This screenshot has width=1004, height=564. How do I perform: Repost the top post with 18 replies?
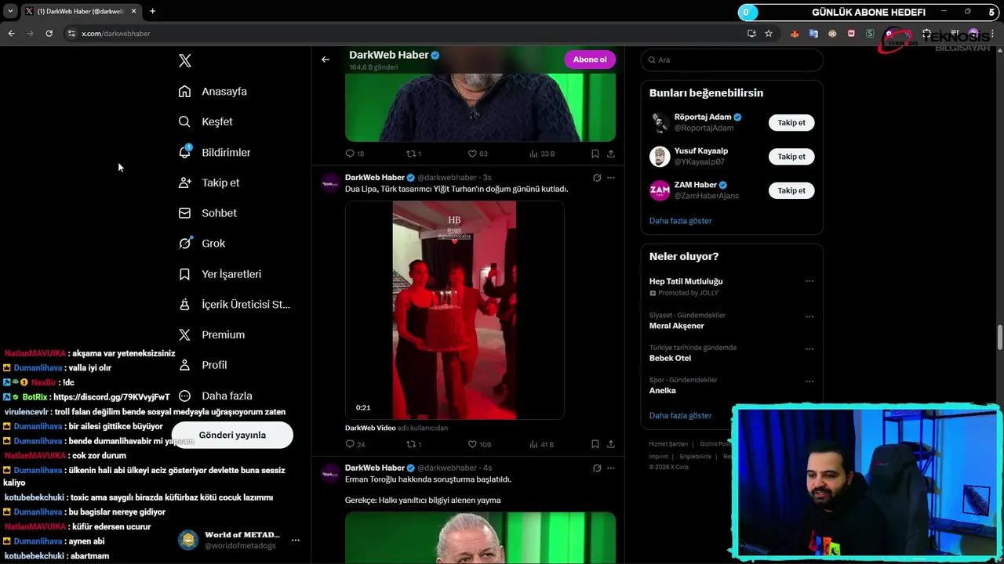(x=413, y=154)
